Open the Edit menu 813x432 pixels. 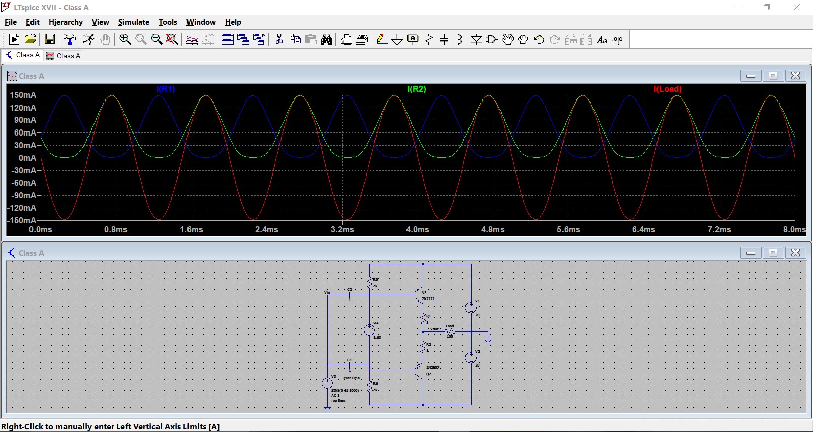33,22
